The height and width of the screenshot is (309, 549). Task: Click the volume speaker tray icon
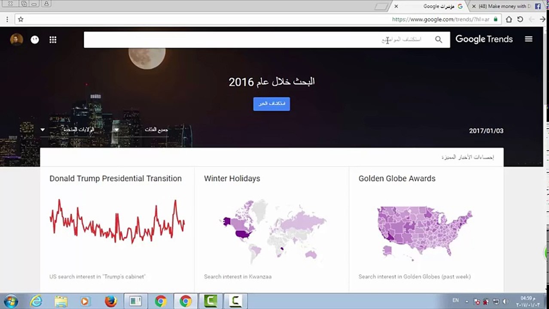(506, 302)
